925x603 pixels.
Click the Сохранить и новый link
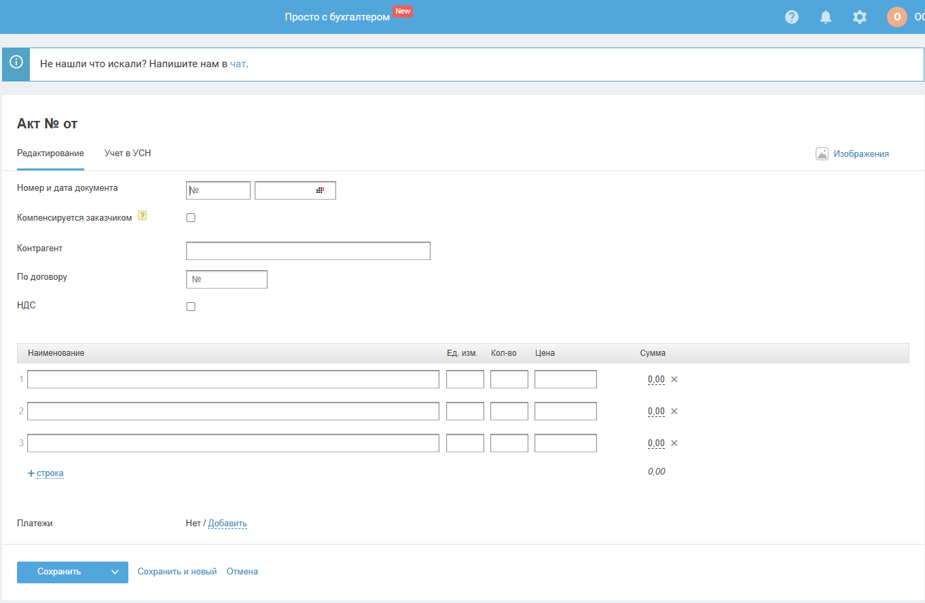coord(177,572)
